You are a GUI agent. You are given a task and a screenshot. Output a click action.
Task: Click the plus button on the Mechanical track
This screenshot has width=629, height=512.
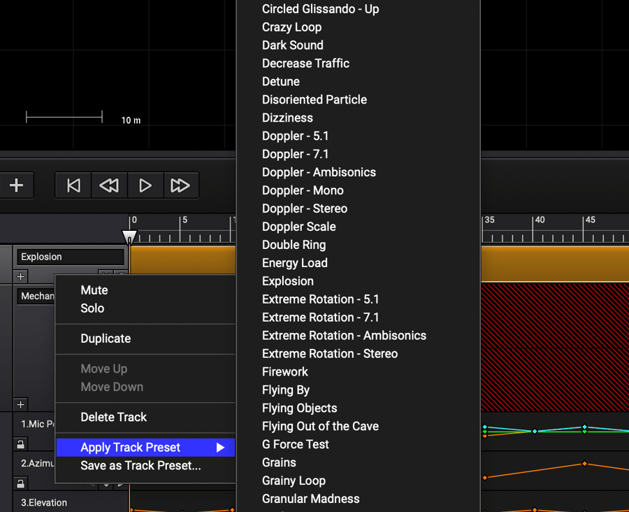coord(20,404)
